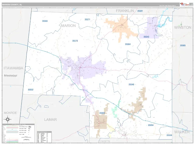Click the compass rose icon
The image size is (195, 146).
click(8, 120)
